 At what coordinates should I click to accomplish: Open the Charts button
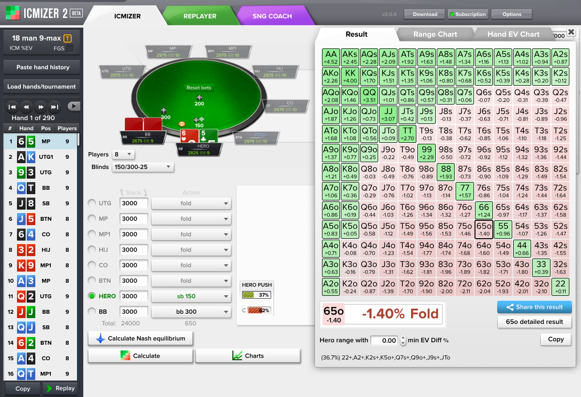tap(248, 356)
